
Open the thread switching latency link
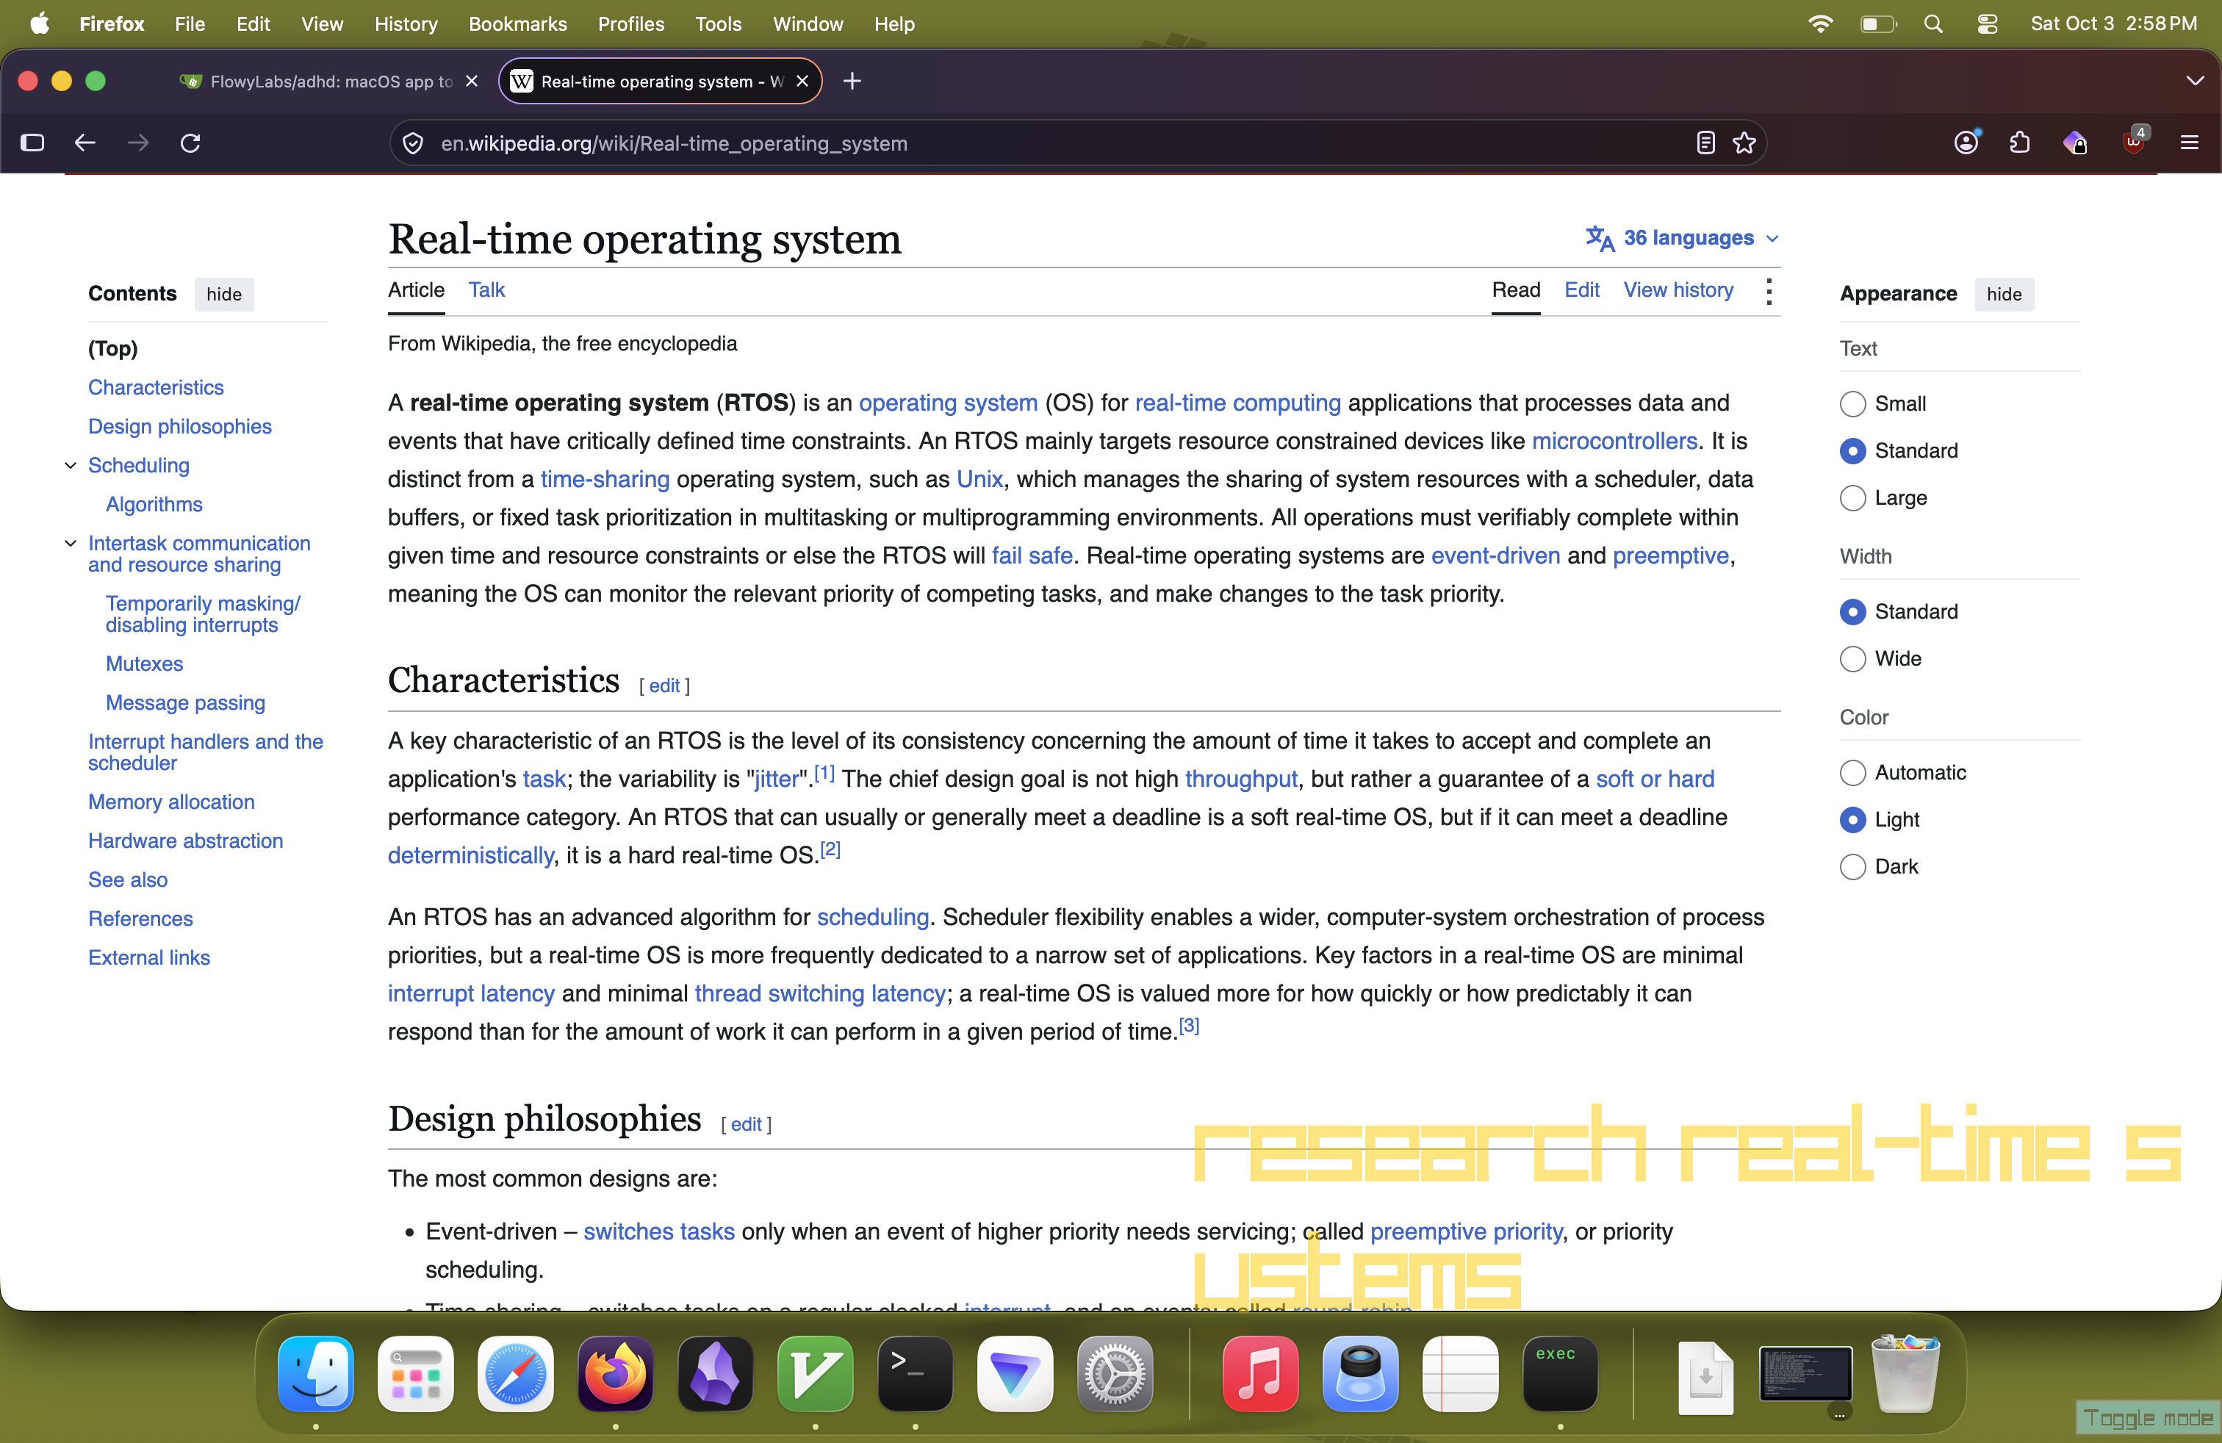[x=820, y=993]
